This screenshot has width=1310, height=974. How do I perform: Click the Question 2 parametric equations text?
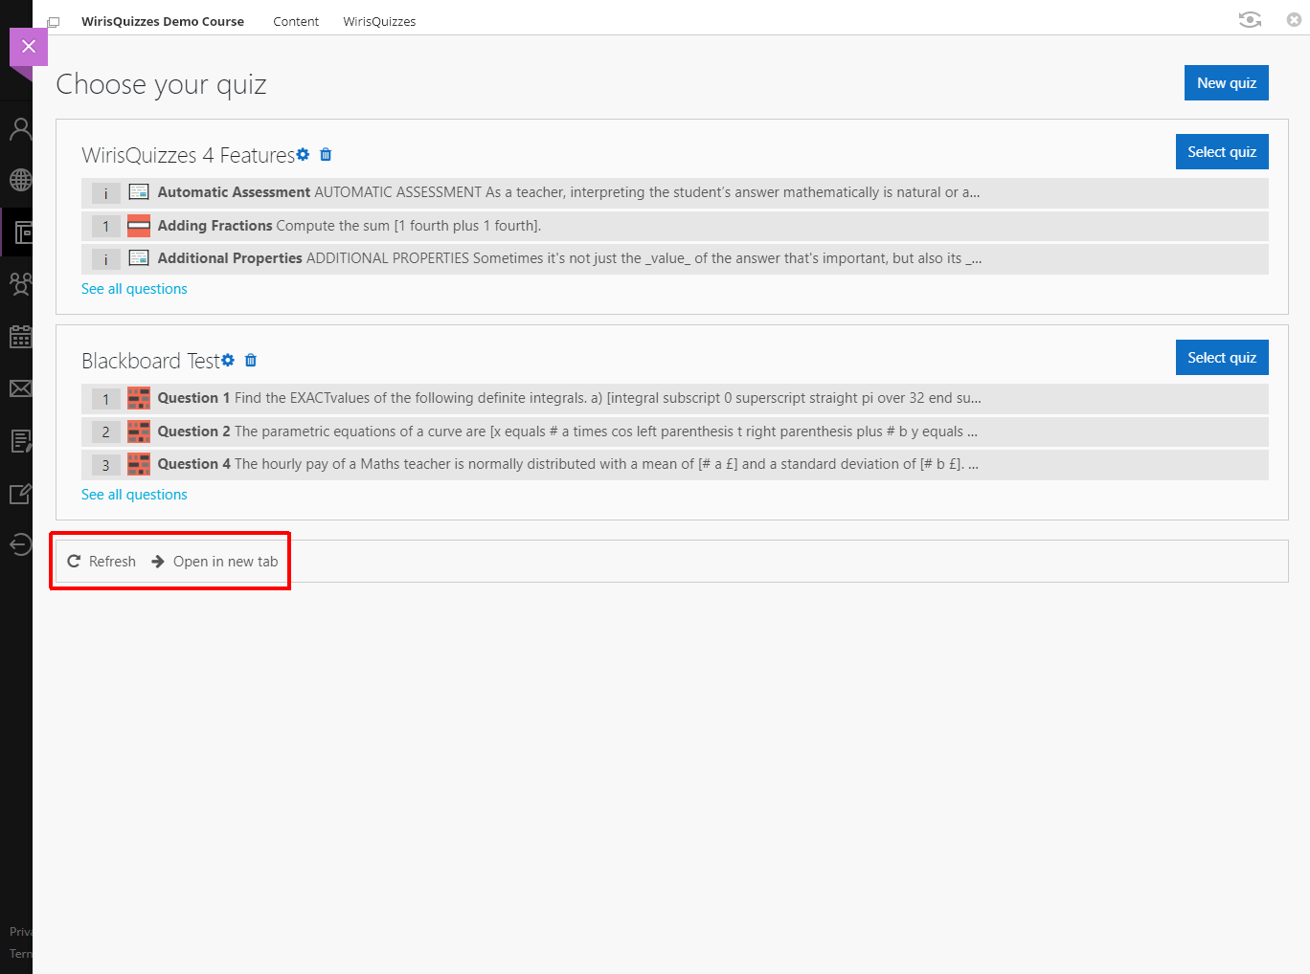coord(568,432)
